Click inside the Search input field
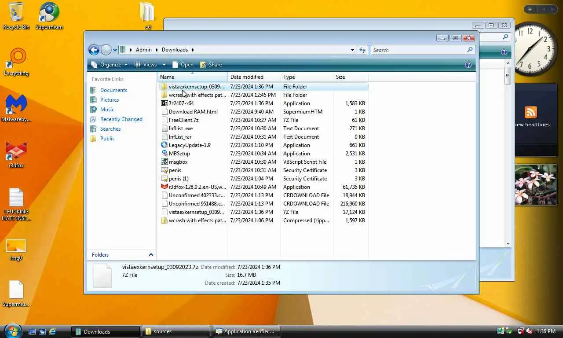This screenshot has width=563, height=338. coord(418,50)
